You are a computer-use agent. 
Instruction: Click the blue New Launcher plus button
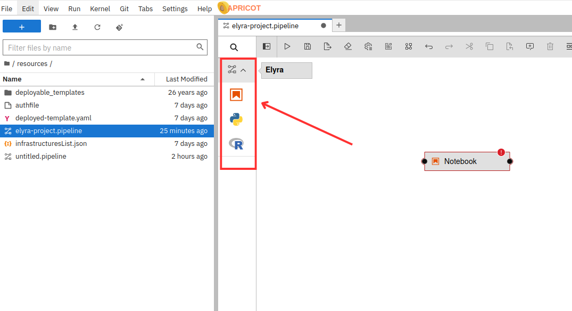(22, 27)
